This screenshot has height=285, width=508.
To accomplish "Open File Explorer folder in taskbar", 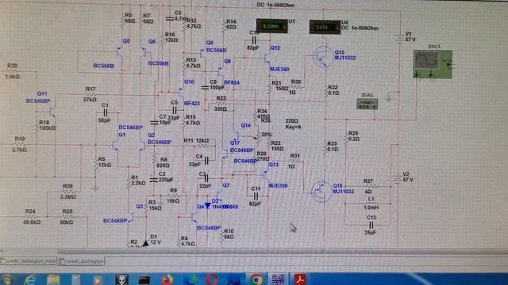I will [x=53, y=279].
